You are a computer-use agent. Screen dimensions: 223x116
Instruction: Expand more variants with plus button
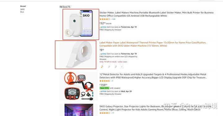pos(122,67)
